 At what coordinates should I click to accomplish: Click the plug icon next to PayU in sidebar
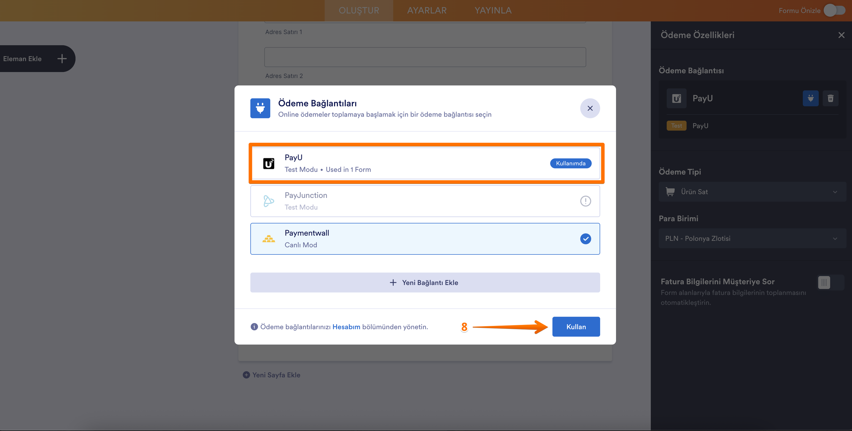[810, 98]
